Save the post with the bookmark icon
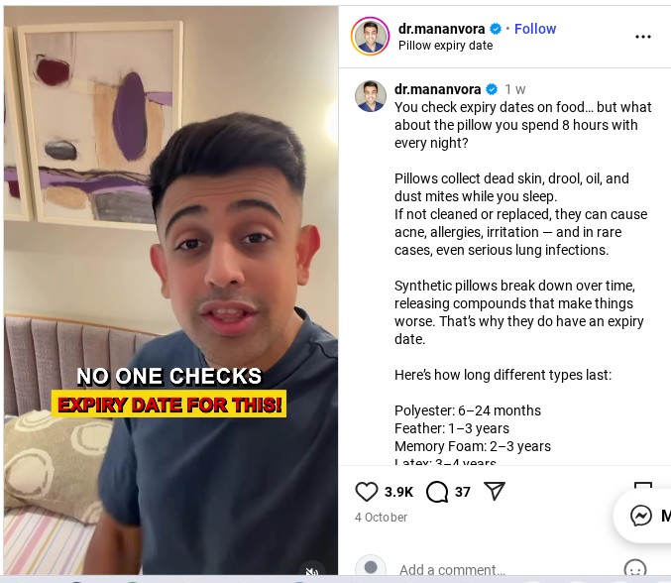671x583 pixels. point(643,486)
